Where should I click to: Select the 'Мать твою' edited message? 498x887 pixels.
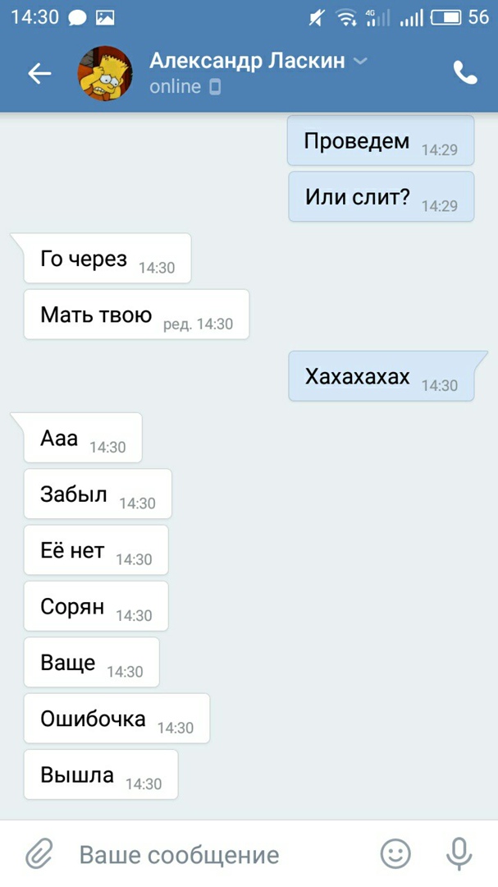(136, 315)
